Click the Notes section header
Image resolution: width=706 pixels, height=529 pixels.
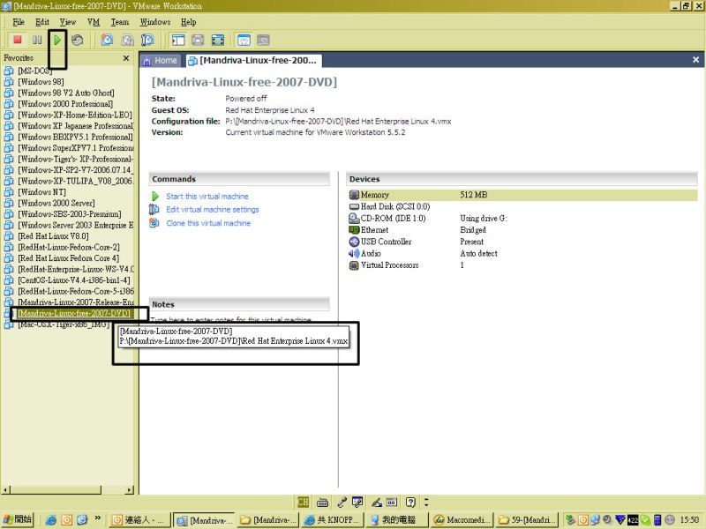point(239,304)
